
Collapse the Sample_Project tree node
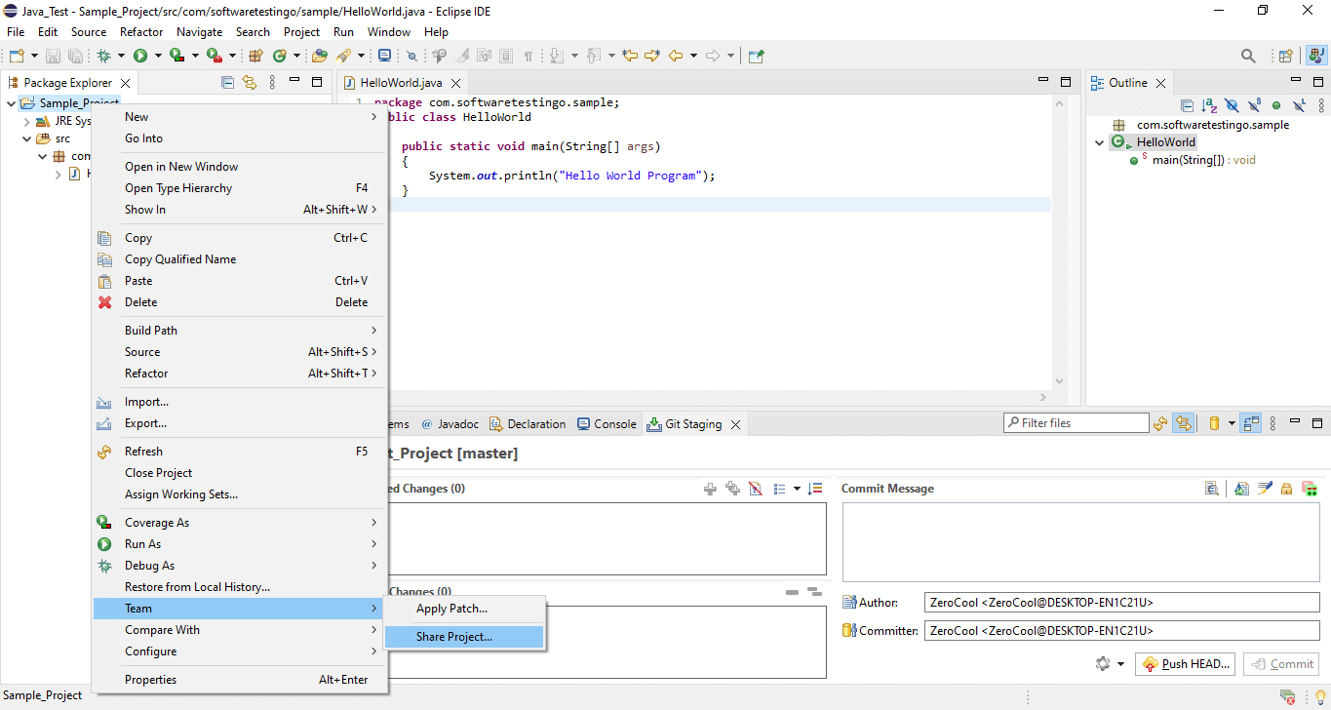pos(11,103)
